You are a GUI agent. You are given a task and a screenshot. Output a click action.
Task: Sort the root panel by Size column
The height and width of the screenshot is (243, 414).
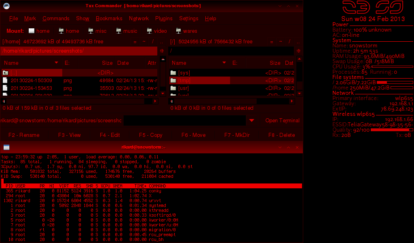click(275, 63)
